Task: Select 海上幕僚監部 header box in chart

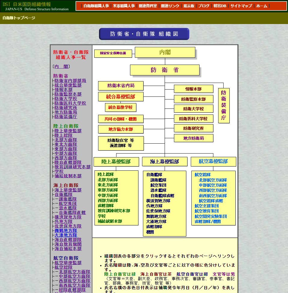Action: (x=165, y=162)
